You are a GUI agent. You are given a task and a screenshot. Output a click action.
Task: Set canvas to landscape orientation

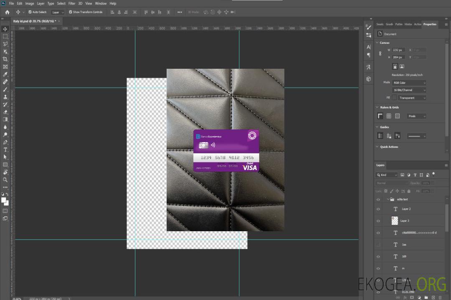pyautogui.click(x=402, y=66)
